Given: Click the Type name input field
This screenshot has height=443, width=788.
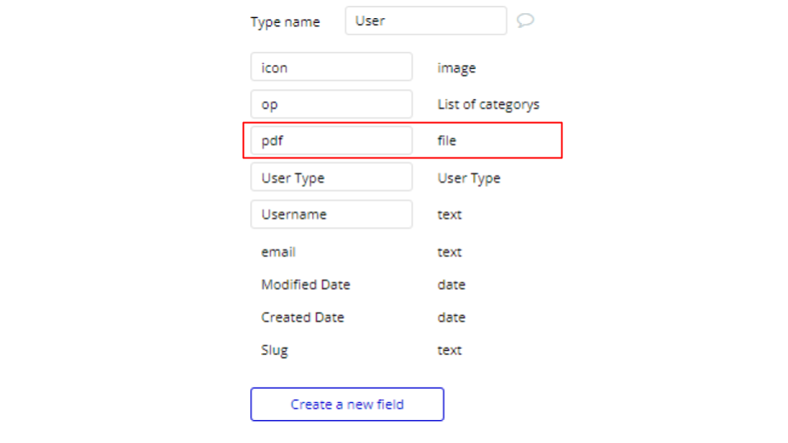Looking at the screenshot, I should coord(426,21).
